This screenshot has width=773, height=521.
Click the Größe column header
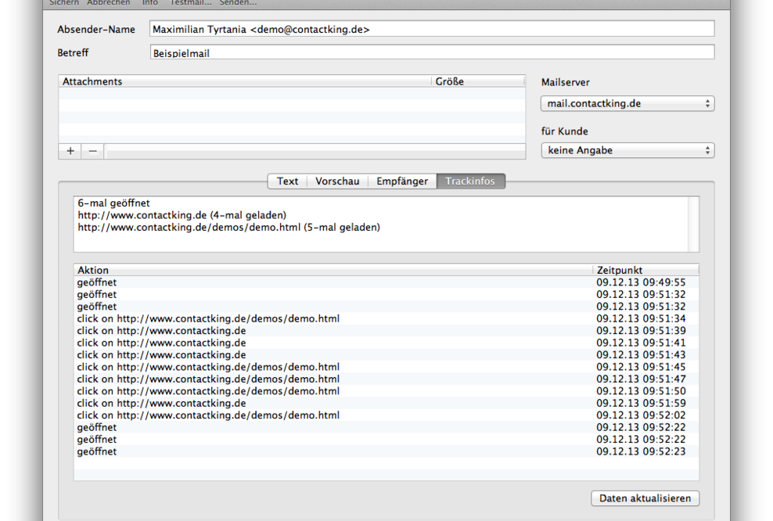pos(477,81)
